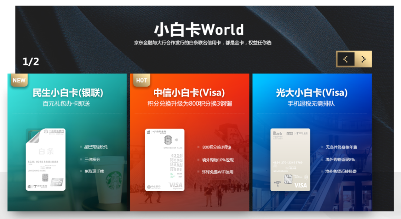Click the 京东金融与大行合作发行 subtitle text
Image resolution: width=401 pixels, height=219 pixels.
click(x=203, y=43)
